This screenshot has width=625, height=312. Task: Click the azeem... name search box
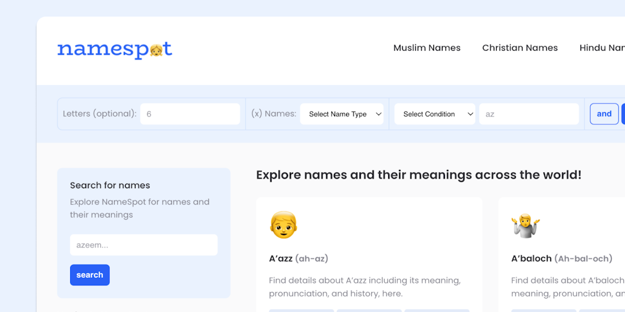tap(143, 245)
